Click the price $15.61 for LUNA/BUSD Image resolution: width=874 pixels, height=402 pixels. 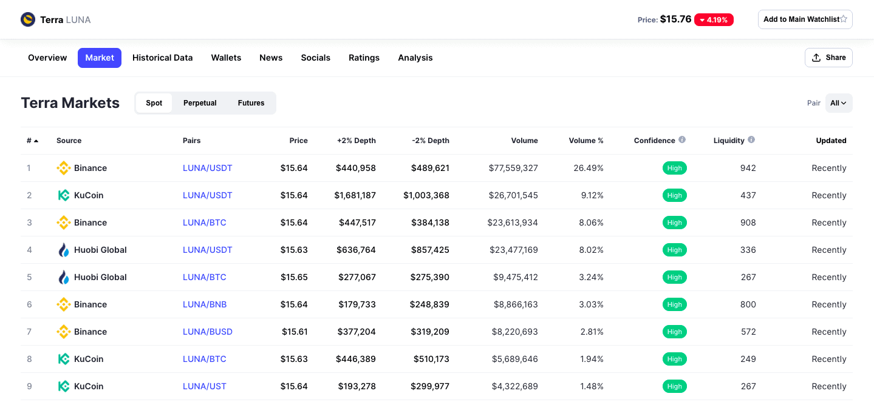(x=295, y=332)
